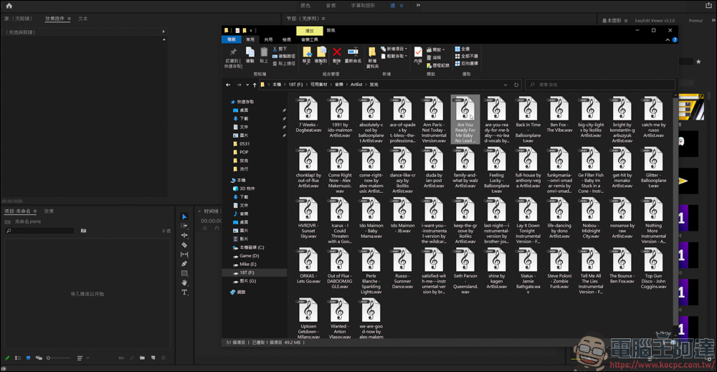Select the Selection tool in Premiere toolbar
This screenshot has height=372, width=717.
tap(184, 216)
